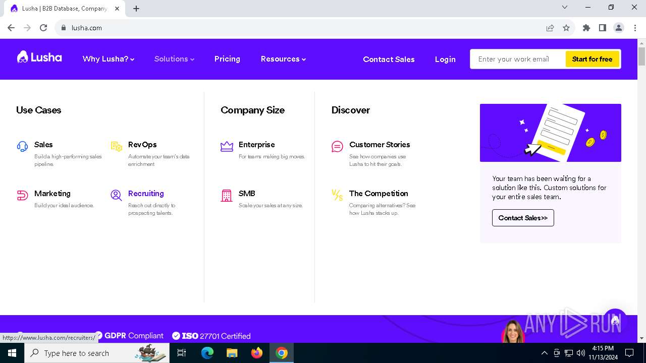Launch Firefox from taskbar
Viewport: 646px width, 363px height.
257,353
